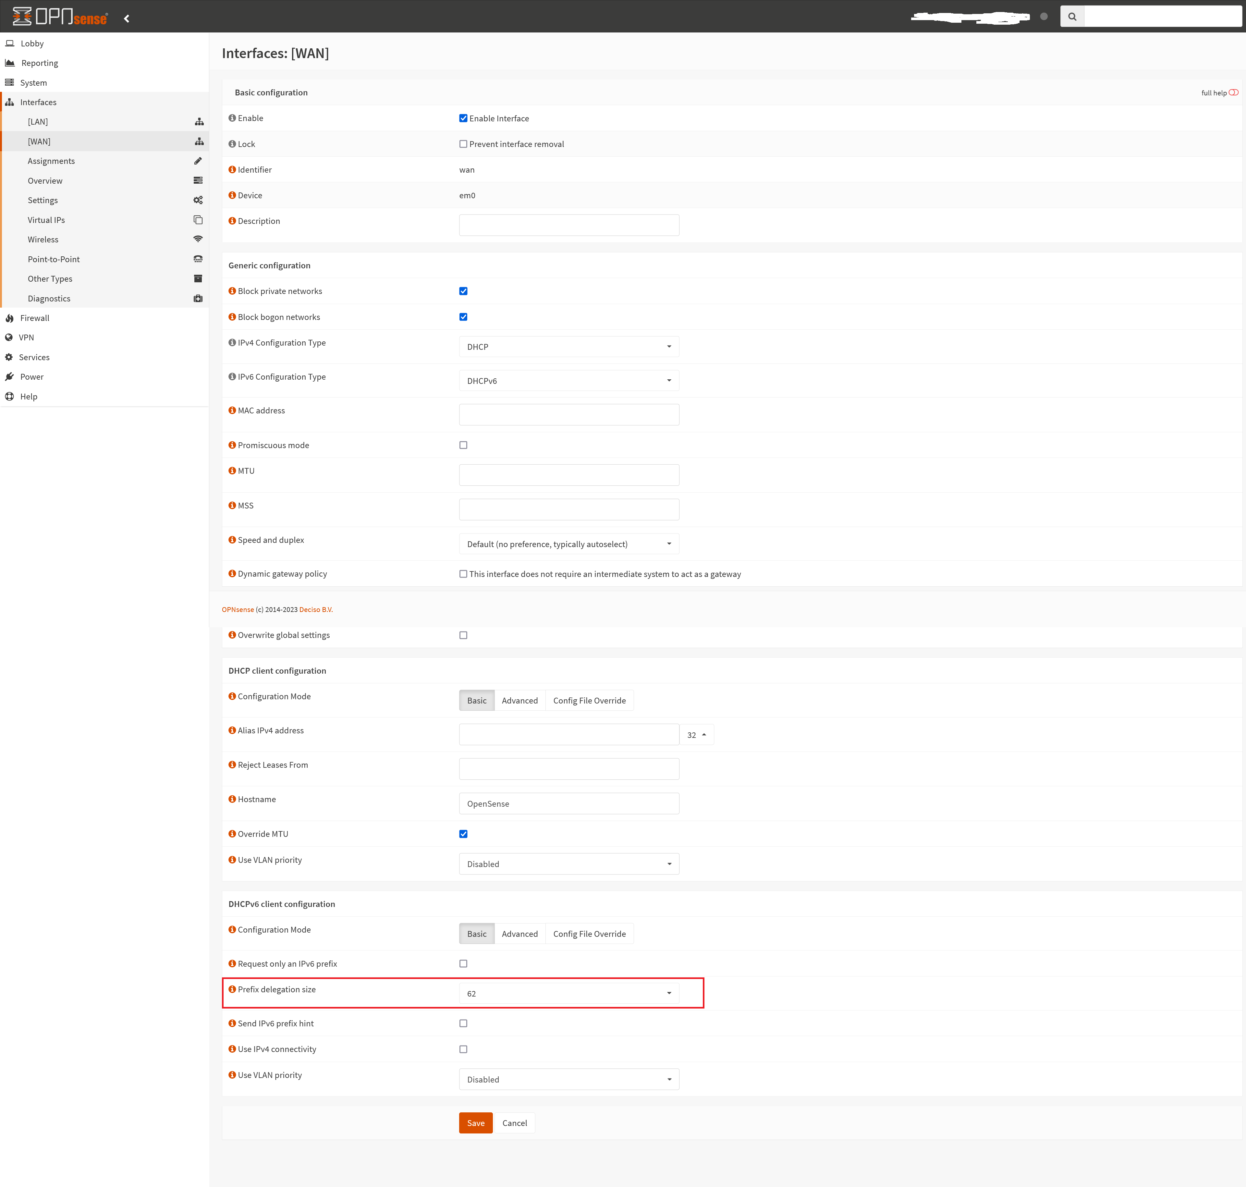Check Use IPv4 connectivity

[x=463, y=1049]
